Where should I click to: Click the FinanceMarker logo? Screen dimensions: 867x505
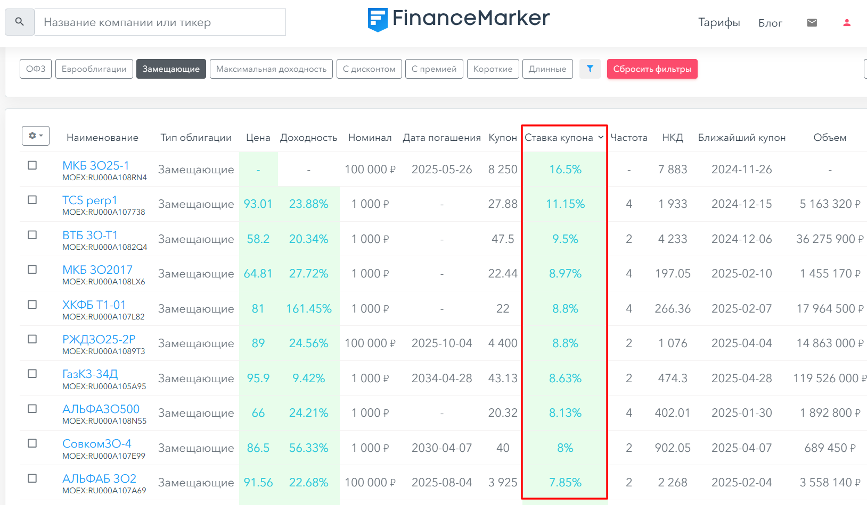pyautogui.click(x=459, y=19)
